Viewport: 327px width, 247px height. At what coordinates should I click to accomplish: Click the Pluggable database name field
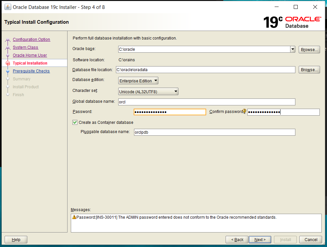[x=215, y=132]
